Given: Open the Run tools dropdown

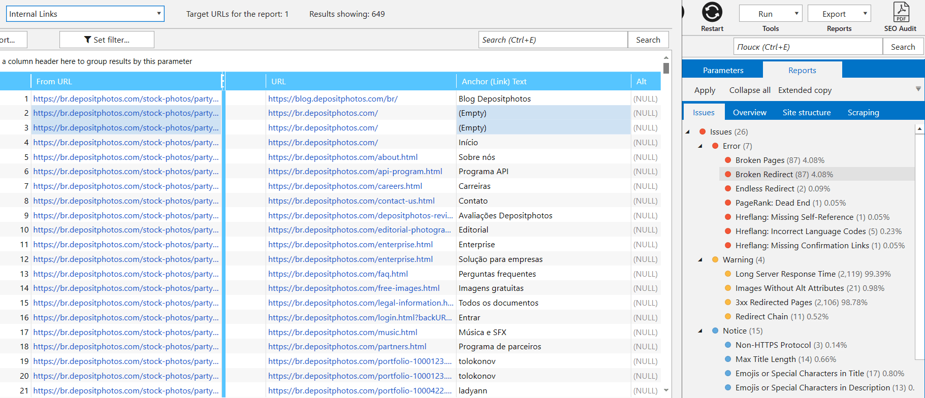Looking at the screenshot, I should 771,14.
